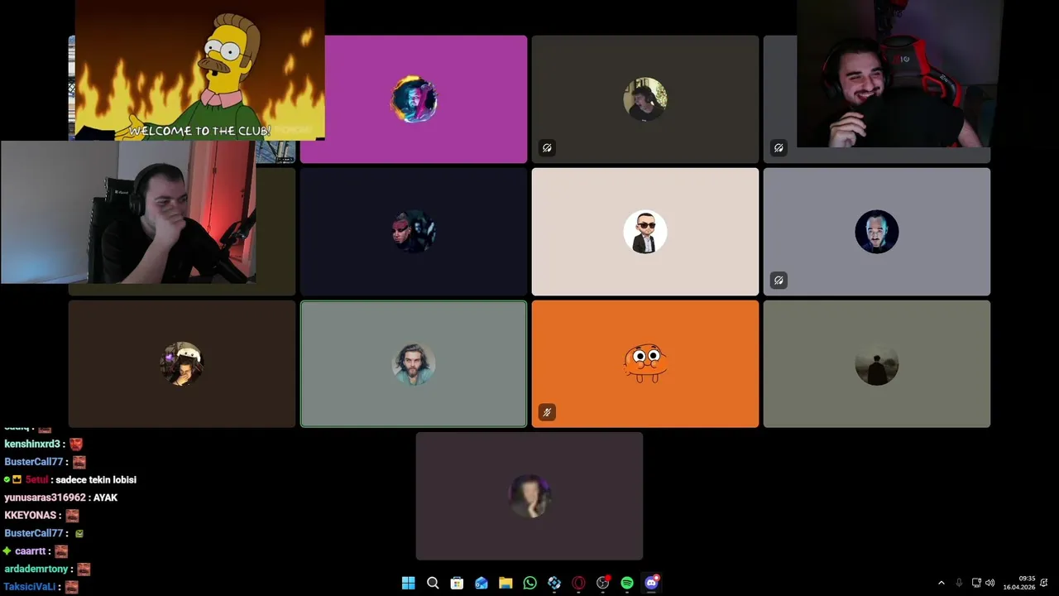Click muted mic icon on orange tile

pyautogui.click(x=547, y=412)
